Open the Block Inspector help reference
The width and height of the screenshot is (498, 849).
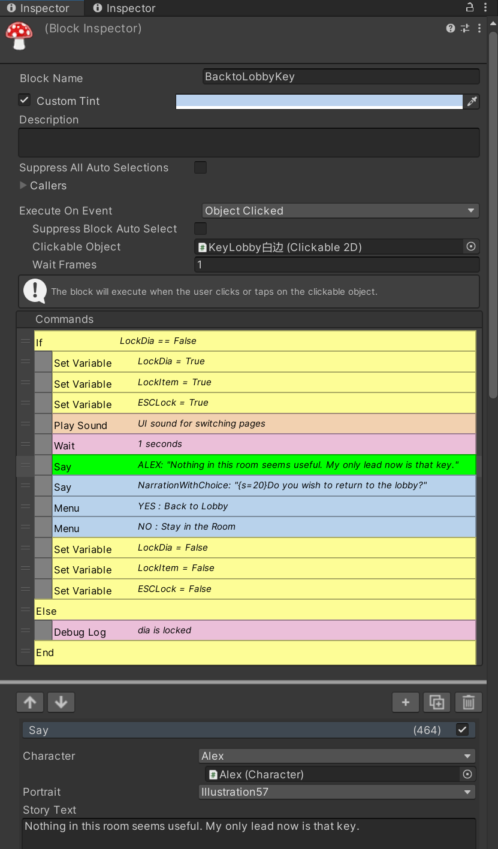[x=451, y=28]
